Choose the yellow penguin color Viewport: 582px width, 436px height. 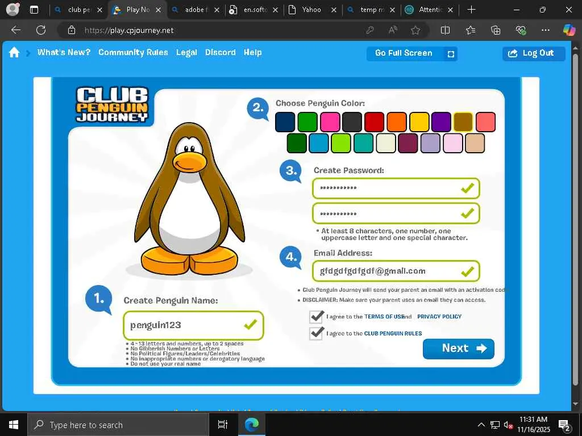tap(419, 122)
